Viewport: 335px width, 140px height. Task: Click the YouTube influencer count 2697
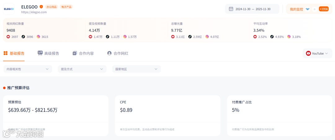click(15, 37)
